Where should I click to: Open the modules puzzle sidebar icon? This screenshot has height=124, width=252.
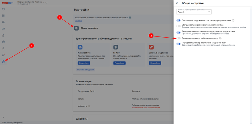click(x=3, y=55)
